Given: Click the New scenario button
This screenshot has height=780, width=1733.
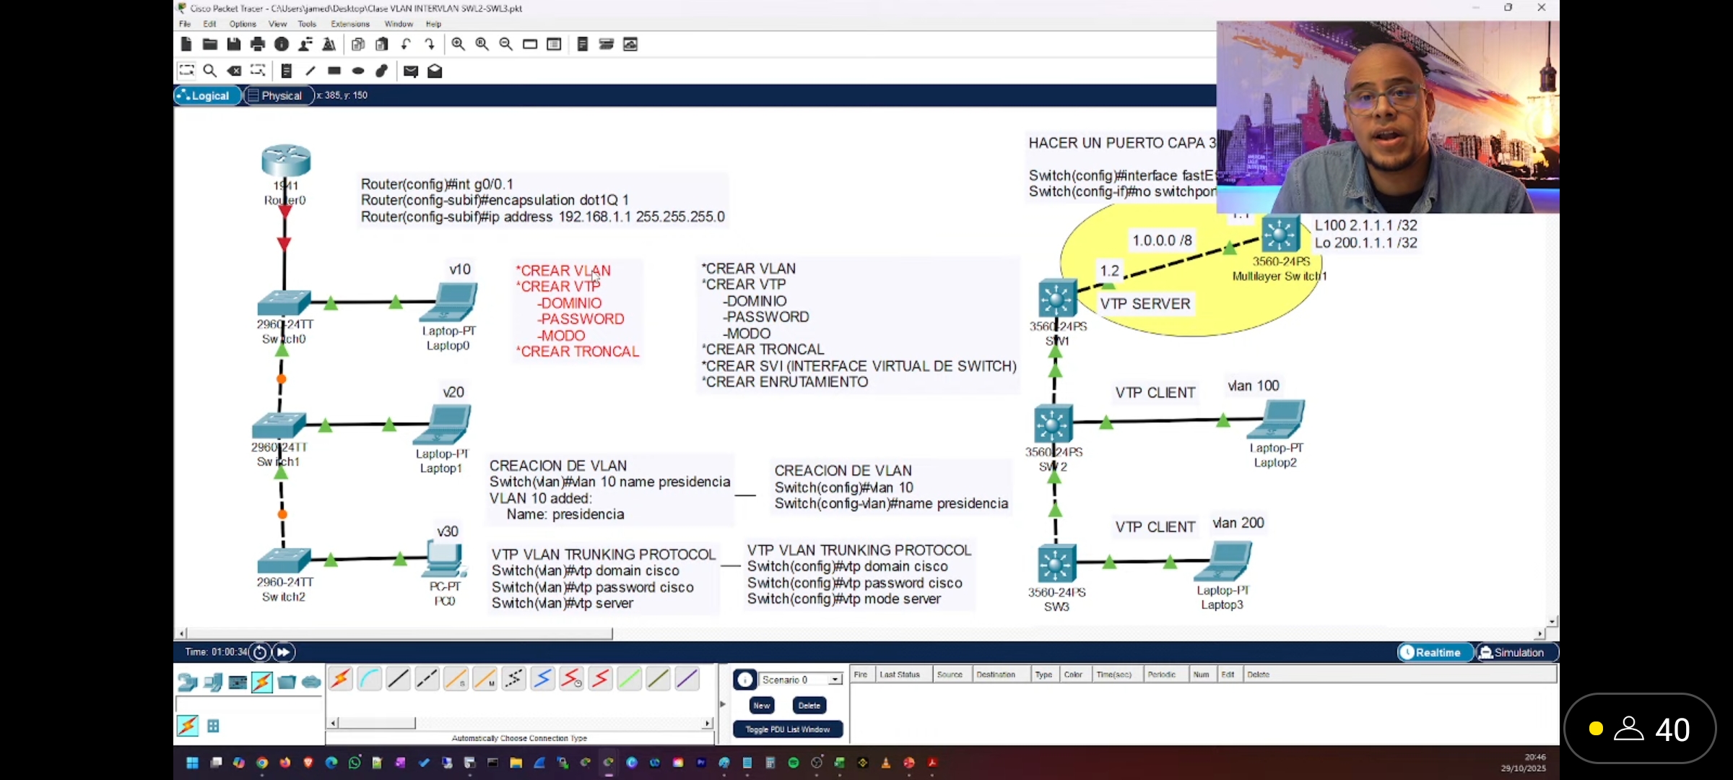Looking at the screenshot, I should [762, 706].
